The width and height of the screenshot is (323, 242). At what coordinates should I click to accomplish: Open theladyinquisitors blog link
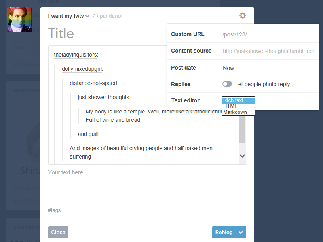pos(76,55)
